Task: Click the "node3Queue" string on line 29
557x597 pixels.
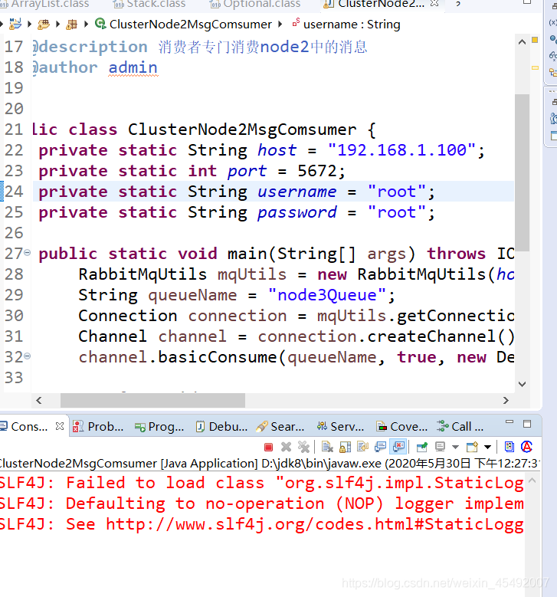Action: click(x=327, y=295)
